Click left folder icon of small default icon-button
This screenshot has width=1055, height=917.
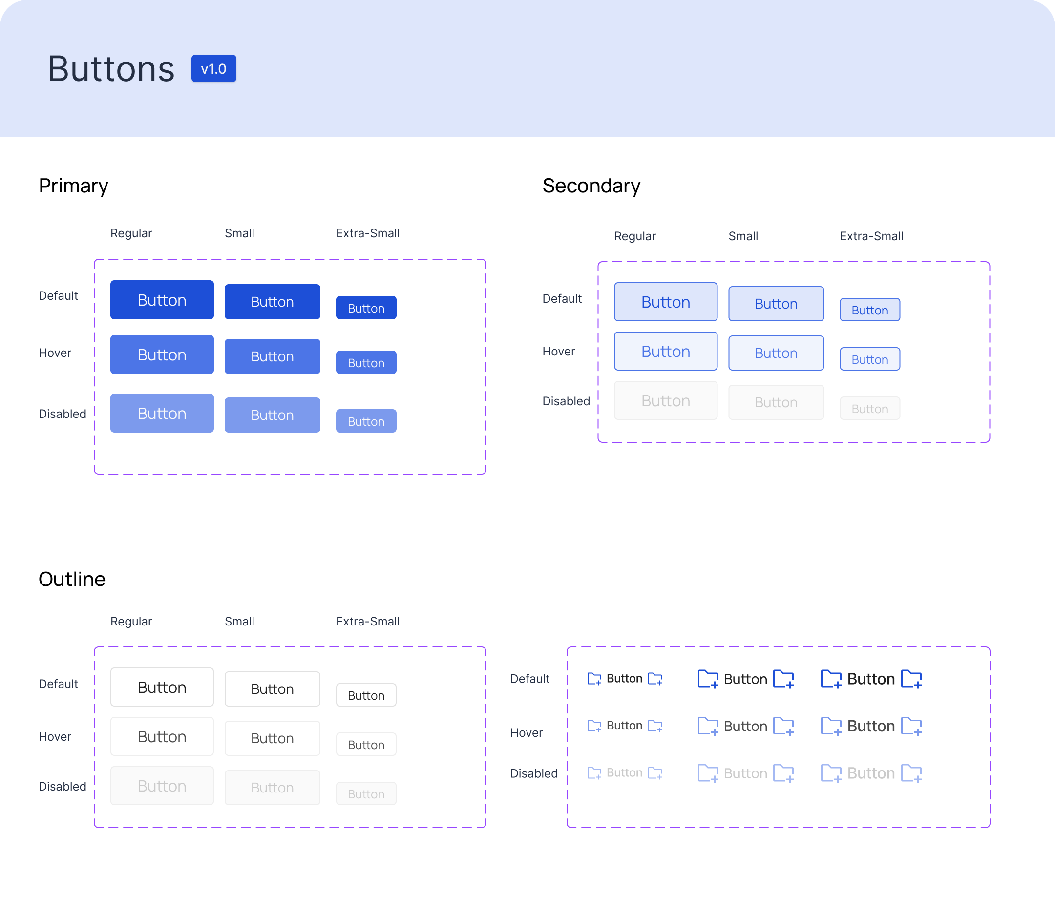pos(594,679)
